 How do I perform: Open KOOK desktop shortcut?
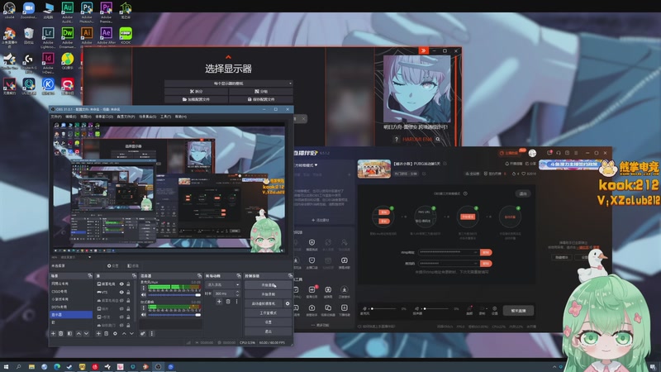point(126,36)
